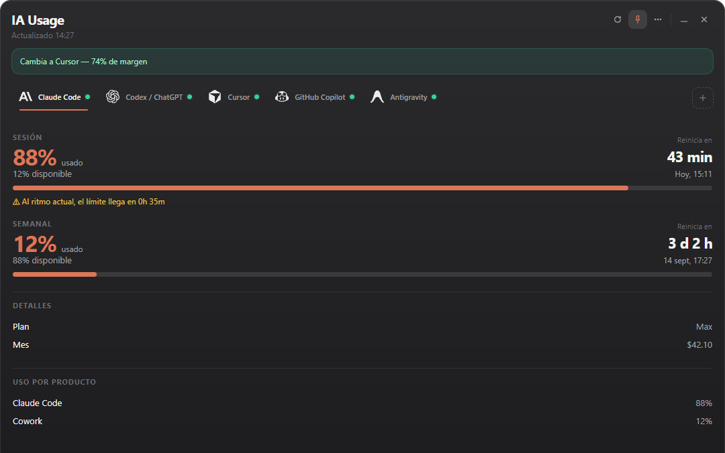
Task: Click the GitHub Copilot icon
Action: coord(281,96)
